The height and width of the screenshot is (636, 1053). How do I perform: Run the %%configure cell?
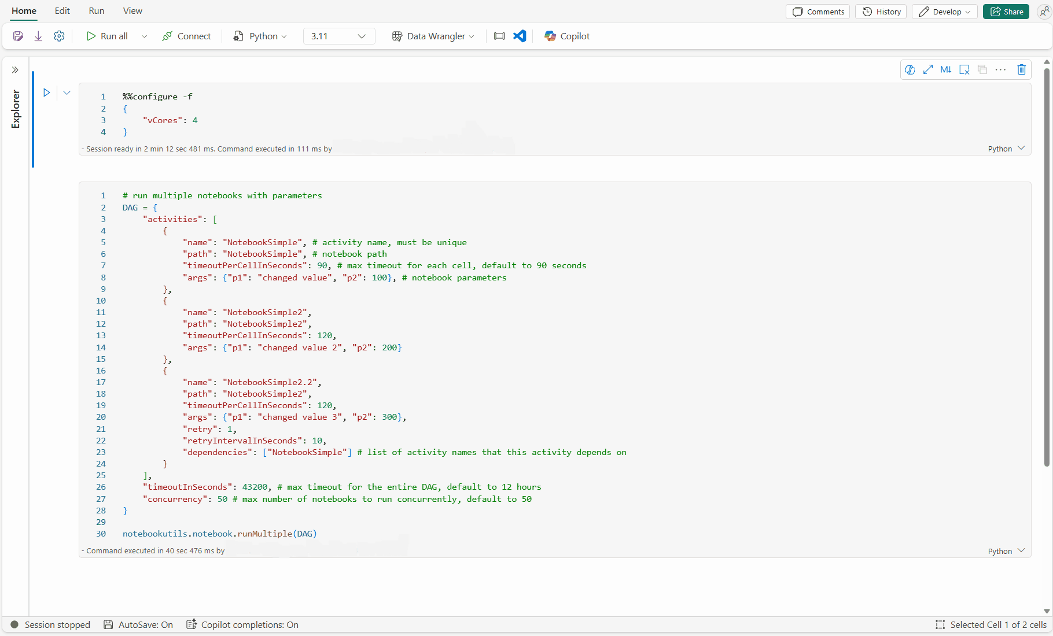47,93
